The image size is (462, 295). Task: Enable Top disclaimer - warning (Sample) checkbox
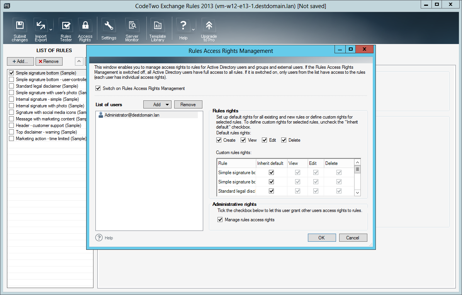12,132
